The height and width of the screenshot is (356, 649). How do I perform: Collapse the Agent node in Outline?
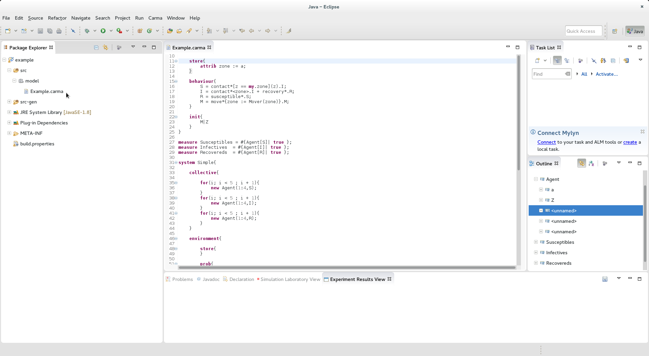coord(536,179)
